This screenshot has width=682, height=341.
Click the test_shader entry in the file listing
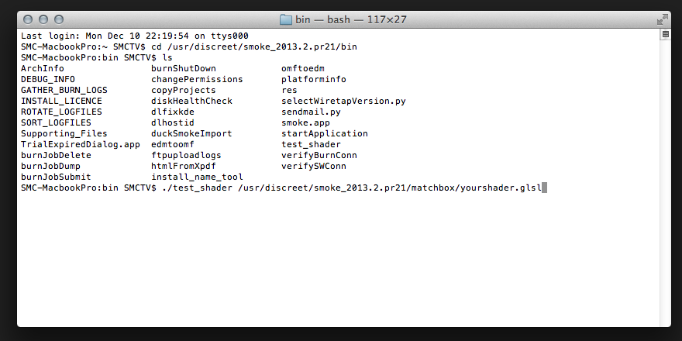pyautogui.click(x=311, y=144)
